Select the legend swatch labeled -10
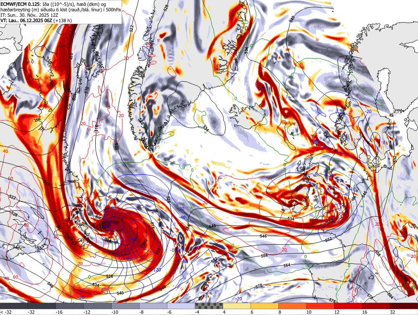This screenshot has width=418, height=315. (125, 306)
